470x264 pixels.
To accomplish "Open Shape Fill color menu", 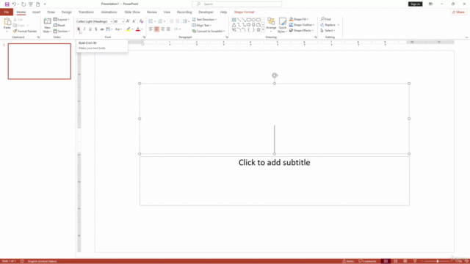I will 299,19.
